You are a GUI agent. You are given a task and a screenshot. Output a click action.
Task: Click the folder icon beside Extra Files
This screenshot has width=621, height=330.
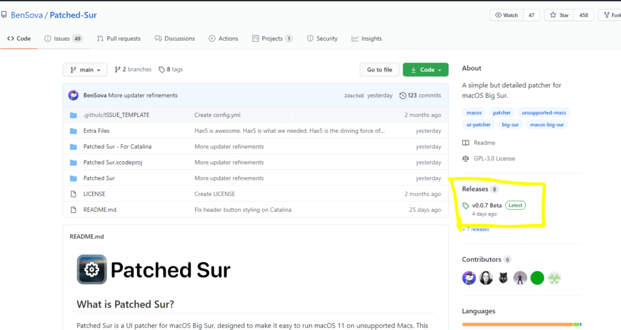click(x=73, y=131)
